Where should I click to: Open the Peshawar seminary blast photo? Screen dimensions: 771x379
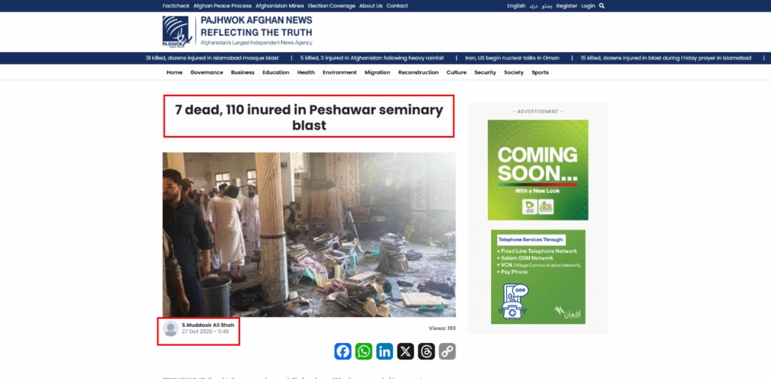coord(309,234)
